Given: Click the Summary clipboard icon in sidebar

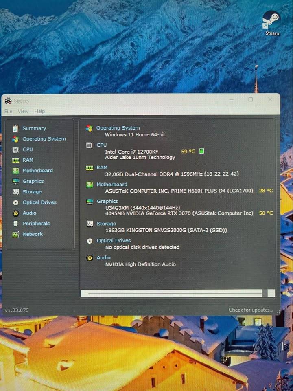Looking at the screenshot, I should tap(15, 128).
